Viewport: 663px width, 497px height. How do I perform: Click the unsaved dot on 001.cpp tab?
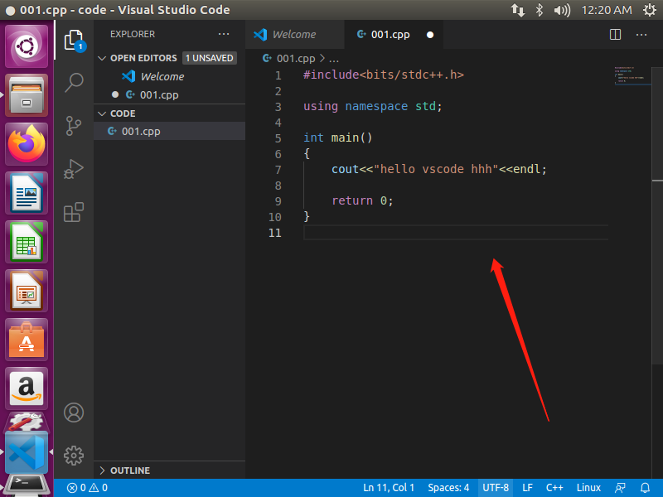430,35
